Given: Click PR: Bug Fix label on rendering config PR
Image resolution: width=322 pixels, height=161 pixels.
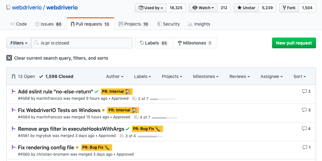Looking at the screenshot, I should (x=96, y=147).
